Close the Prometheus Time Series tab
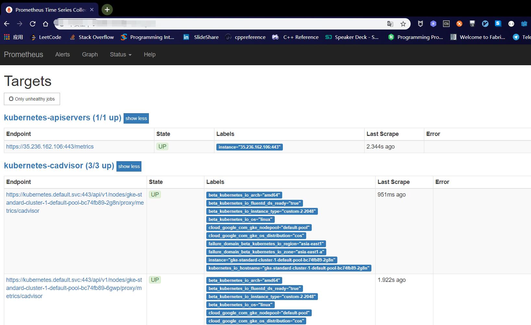This screenshot has height=325, width=531. tap(92, 10)
